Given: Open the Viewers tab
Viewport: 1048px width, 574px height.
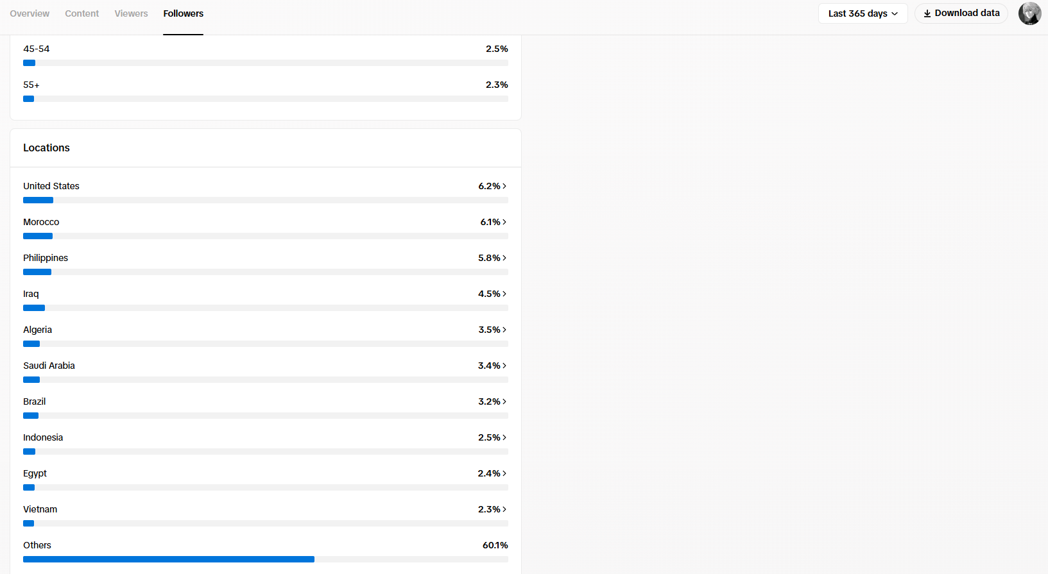Looking at the screenshot, I should coord(131,13).
